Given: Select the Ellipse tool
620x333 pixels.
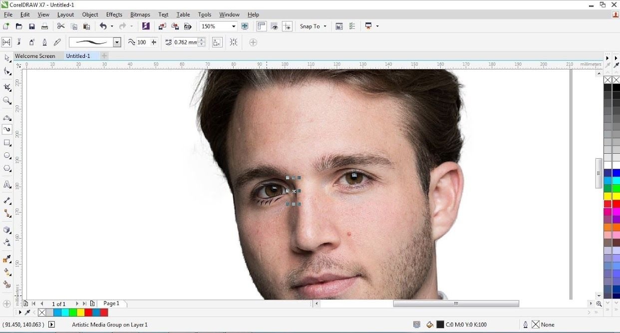Looking at the screenshot, I should [x=7, y=156].
